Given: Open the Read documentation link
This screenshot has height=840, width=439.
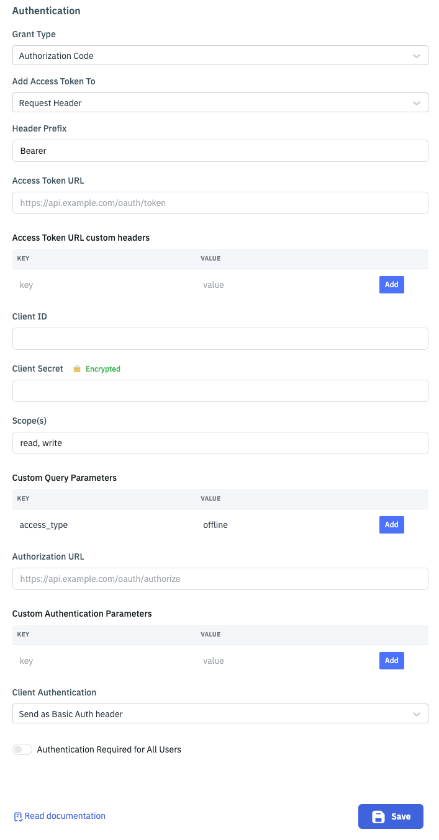Looking at the screenshot, I should [x=65, y=816].
